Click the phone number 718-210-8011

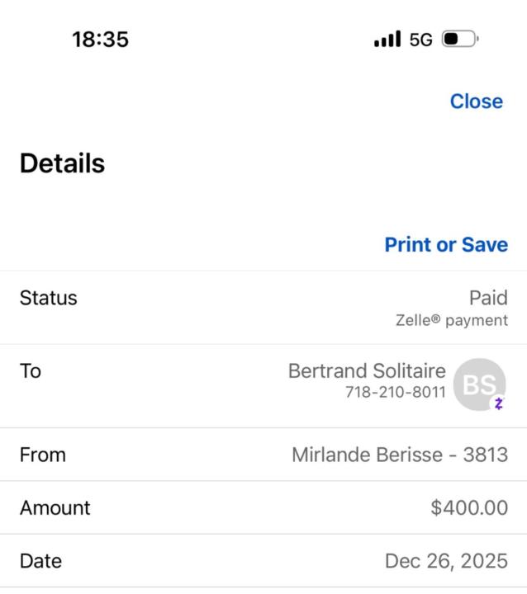tap(396, 392)
